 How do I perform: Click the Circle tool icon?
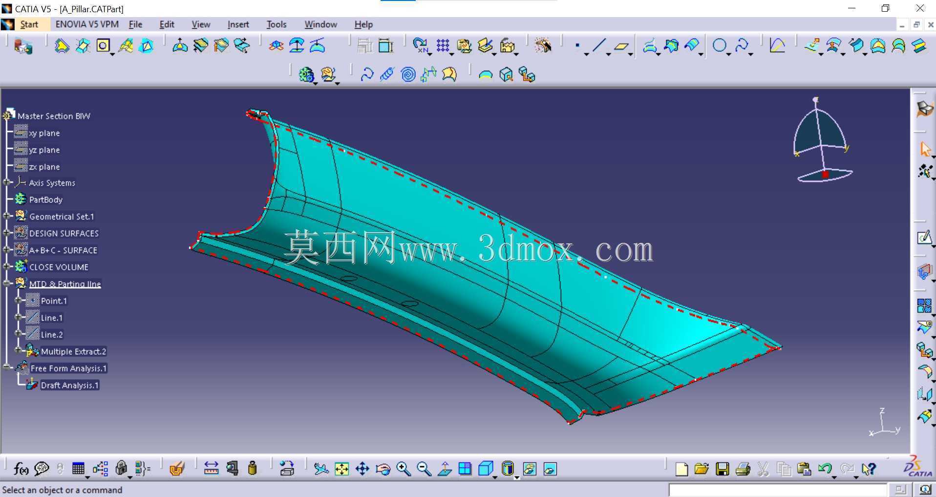(x=719, y=46)
